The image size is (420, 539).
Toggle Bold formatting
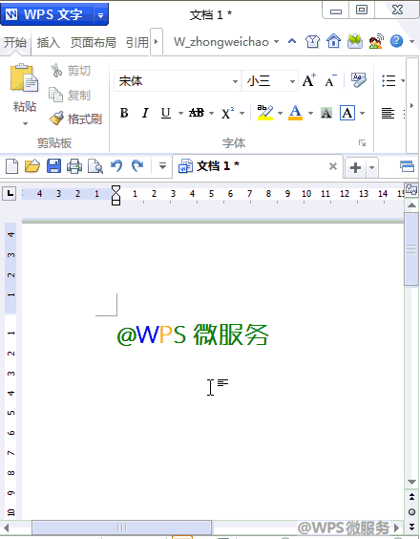(x=124, y=113)
